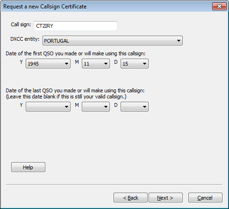
Task: Expand the first QSO year dropdown showing 1945
Action: click(48, 64)
